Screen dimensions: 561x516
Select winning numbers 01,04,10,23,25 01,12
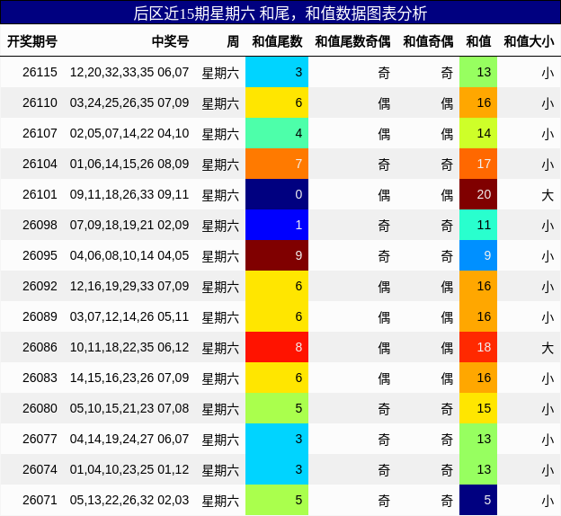pyautogui.click(x=129, y=469)
